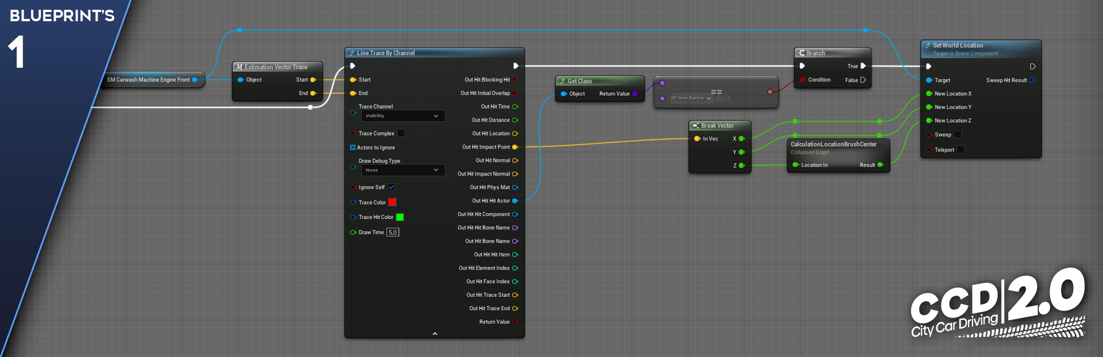The width and height of the screenshot is (1103, 357).
Task: Open the Trace Channel Visibility dropdown
Action: coord(402,116)
